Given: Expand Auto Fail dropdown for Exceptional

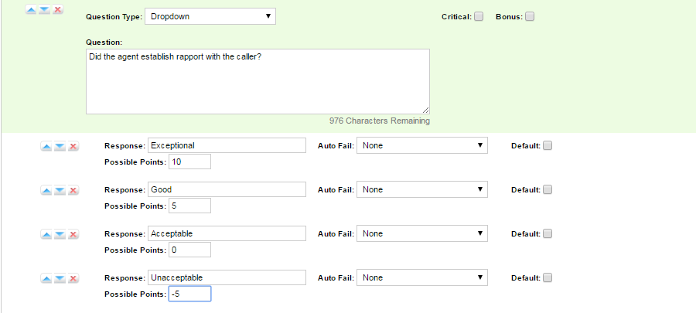Looking at the screenshot, I should (422, 145).
